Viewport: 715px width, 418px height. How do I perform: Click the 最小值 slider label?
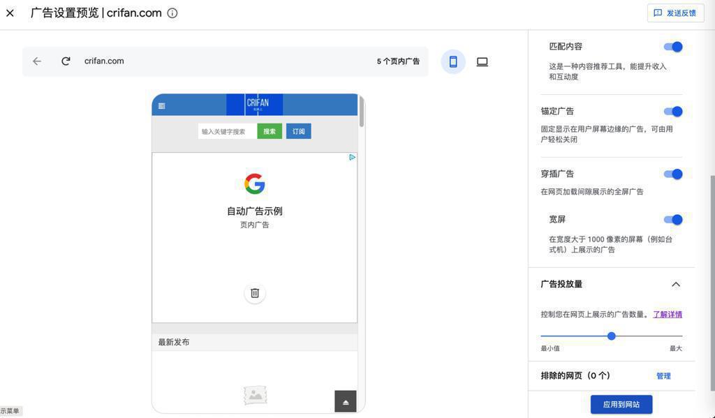tap(550, 348)
